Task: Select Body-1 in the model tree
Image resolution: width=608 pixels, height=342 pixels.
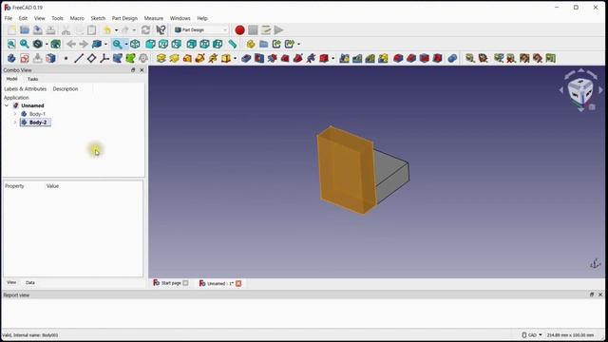Action: (x=37, y=114)
